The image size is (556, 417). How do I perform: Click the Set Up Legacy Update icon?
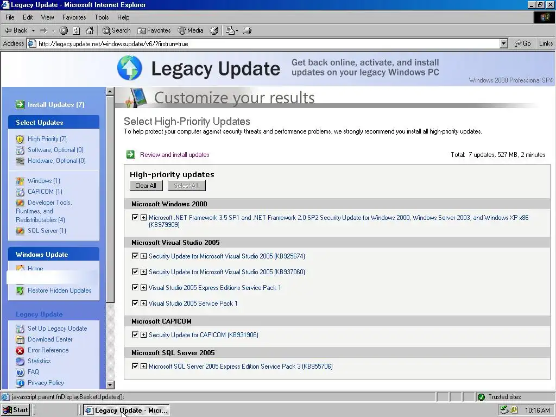tap(20, 328)
